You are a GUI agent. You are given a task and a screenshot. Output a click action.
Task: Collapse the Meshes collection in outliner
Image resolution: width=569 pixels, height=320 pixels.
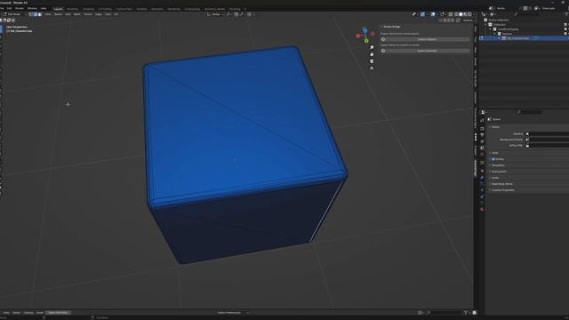pyautogui.click(x=494, y=34)
